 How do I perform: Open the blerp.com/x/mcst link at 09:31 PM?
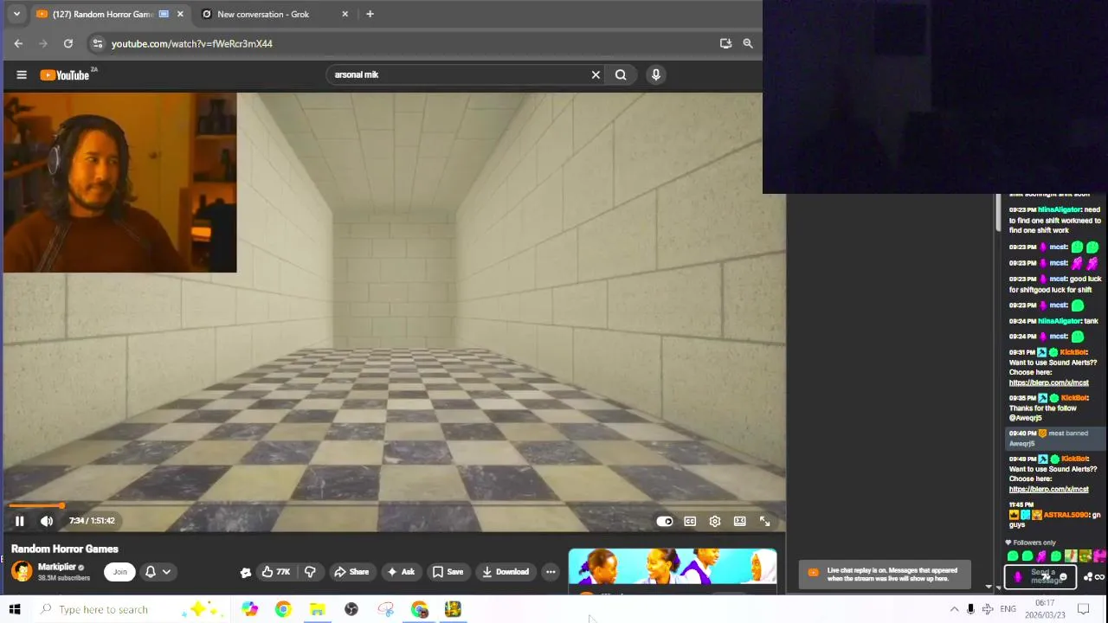pyautogui.click(x=1048, y=382)
